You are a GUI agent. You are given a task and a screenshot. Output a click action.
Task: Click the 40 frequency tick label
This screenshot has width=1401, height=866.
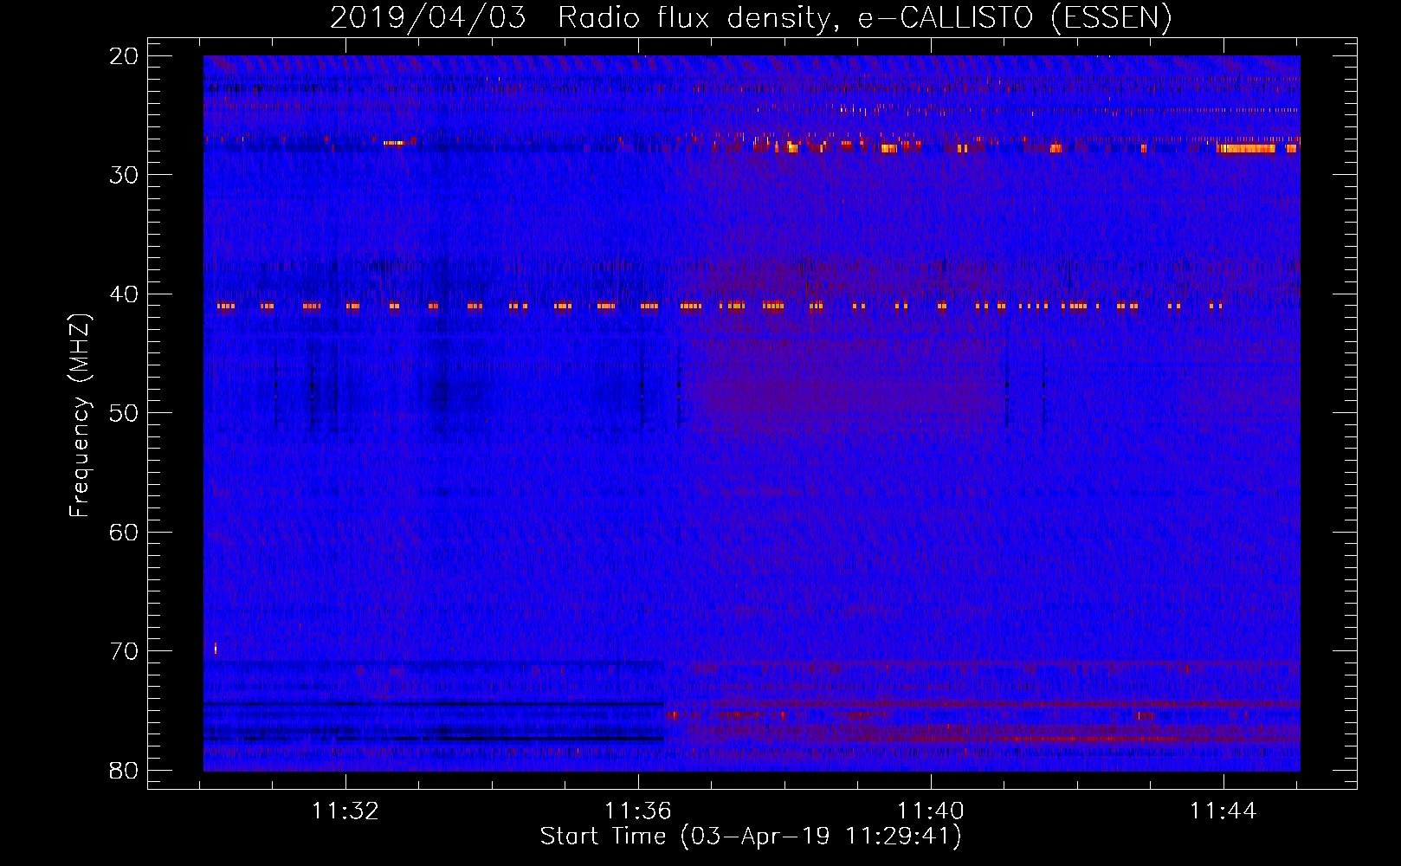(x=124, y=294)
